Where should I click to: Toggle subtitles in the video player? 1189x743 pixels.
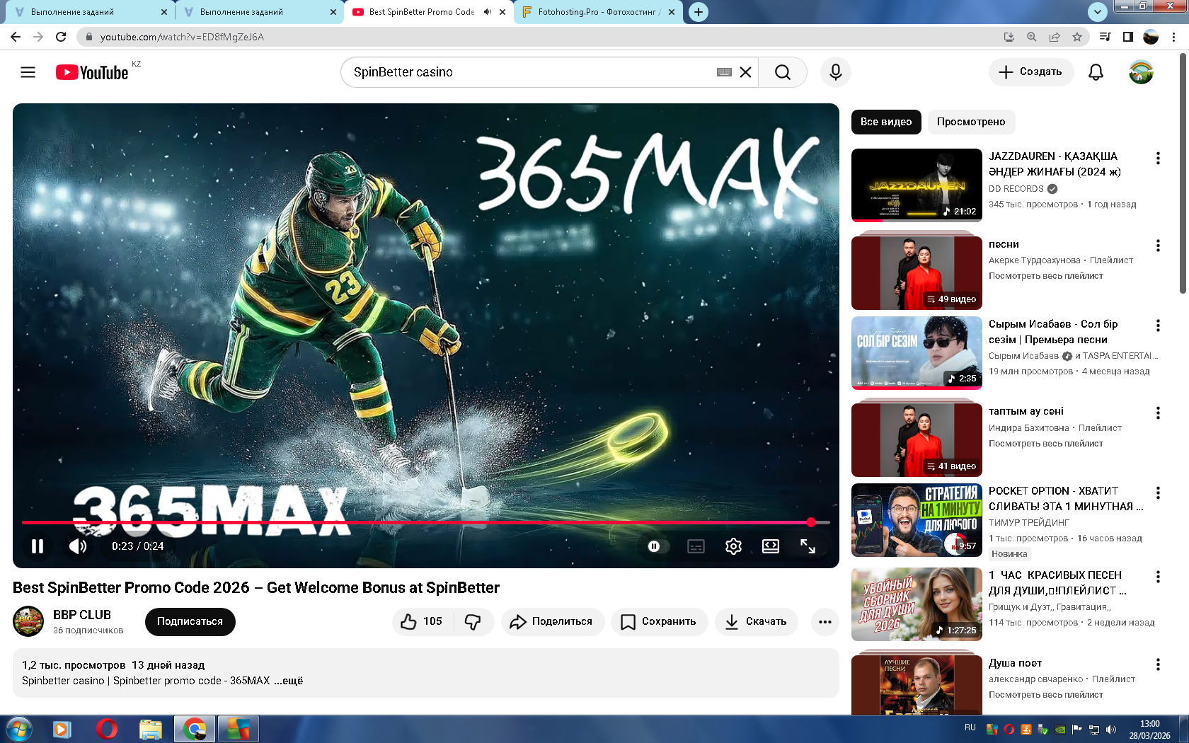click(x=696, y=546)
